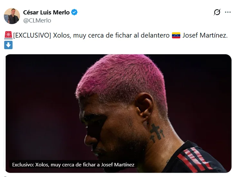Click the dark background left of the player
Image resolution: width=236 pixels, height=177 pixels.
[x=41, y=105]
